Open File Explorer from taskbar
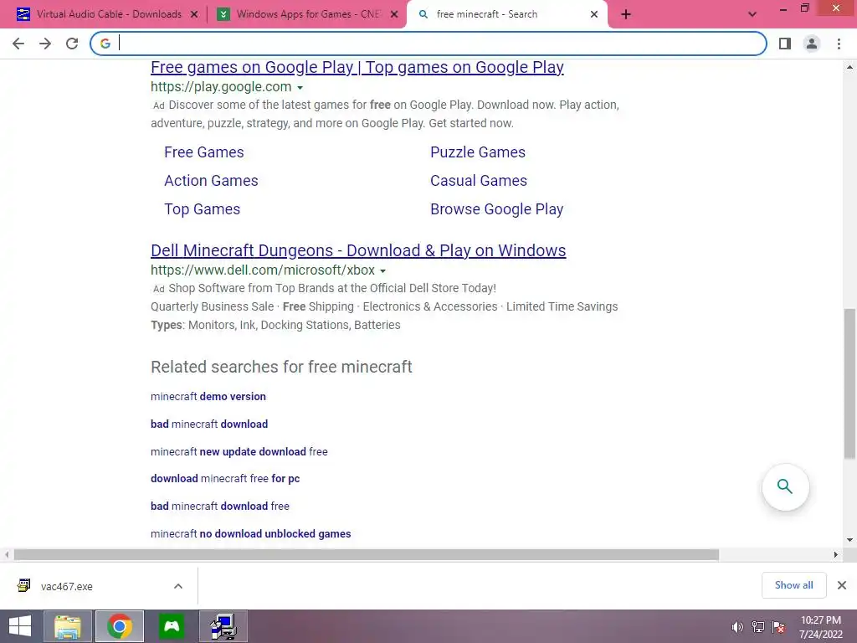 pos(67,626)
